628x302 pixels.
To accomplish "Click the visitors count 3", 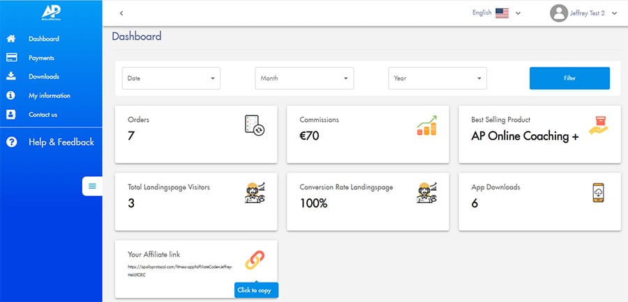I will coord(131,203).
